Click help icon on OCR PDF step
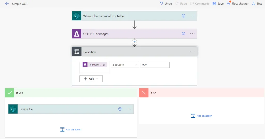This screenshot has width=265, height=139. [x=183, y=34]
